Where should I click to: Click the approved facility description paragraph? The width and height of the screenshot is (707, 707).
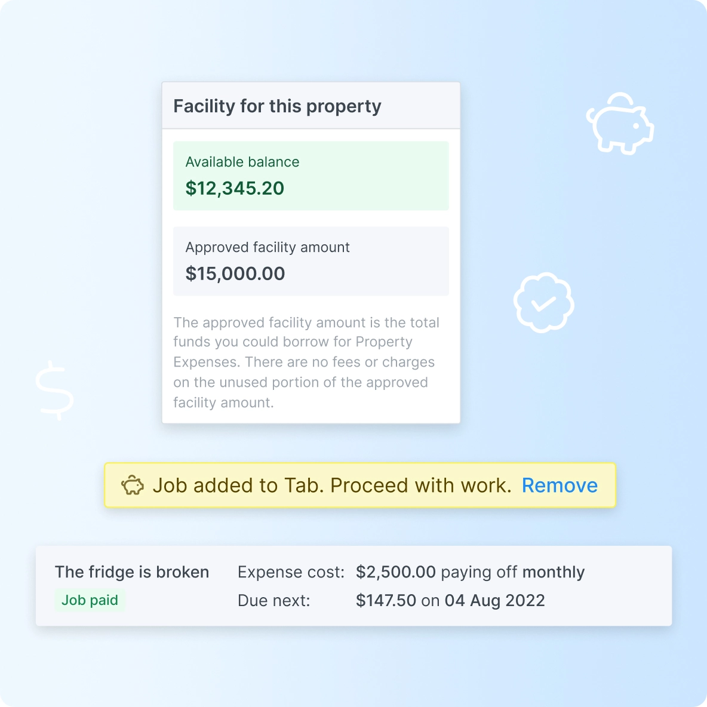click(306, 362)
